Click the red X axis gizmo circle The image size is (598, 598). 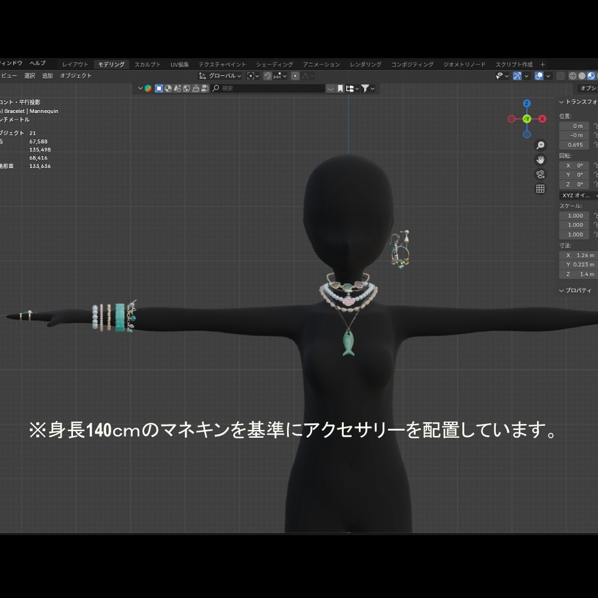coord(542,119)
